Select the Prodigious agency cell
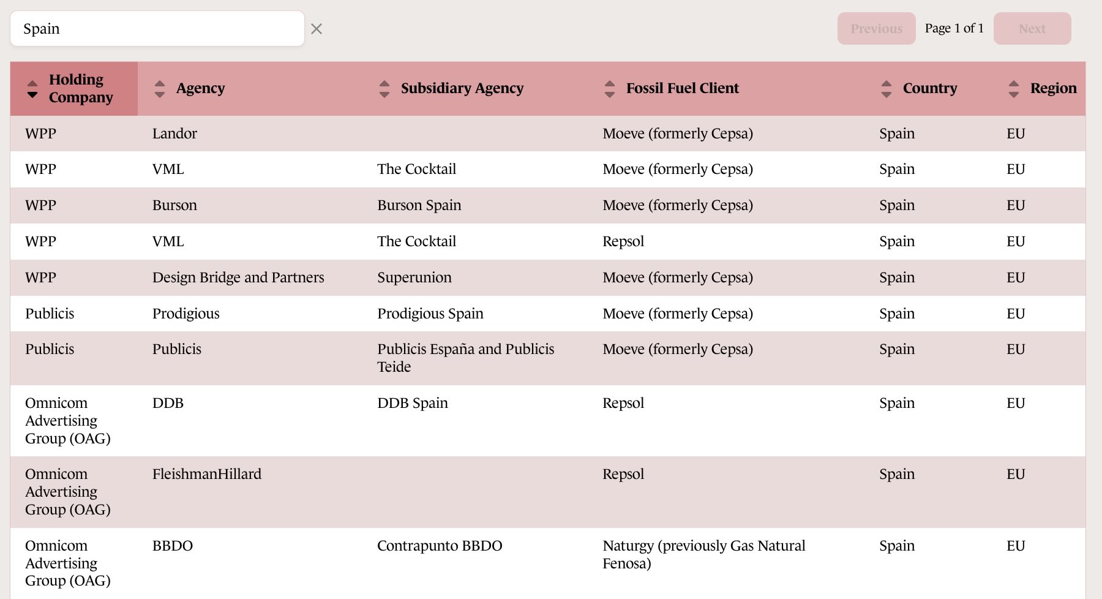This screenshot has width=1102, height=599. point(186,314)
